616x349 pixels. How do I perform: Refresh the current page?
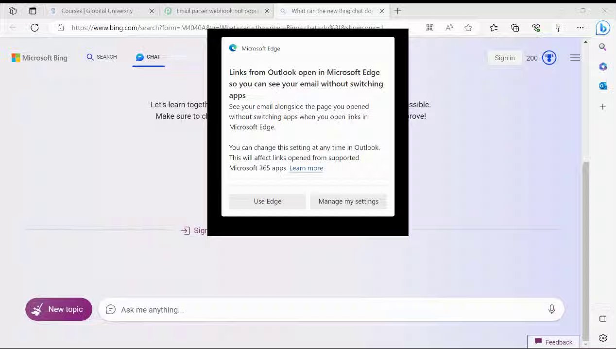pyautogui.click(x=34, y=28)
